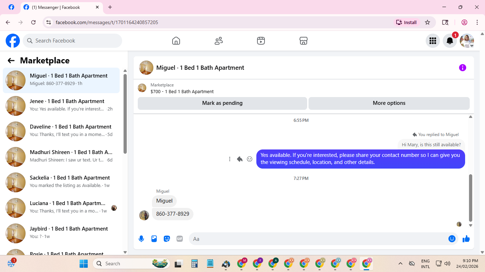485x272 pixels.
Task: Open account profile menu avatar
Action: tap(467, 41)
